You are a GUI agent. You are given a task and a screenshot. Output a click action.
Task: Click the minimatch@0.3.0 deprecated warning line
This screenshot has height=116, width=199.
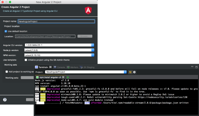(x=105, y=94)
